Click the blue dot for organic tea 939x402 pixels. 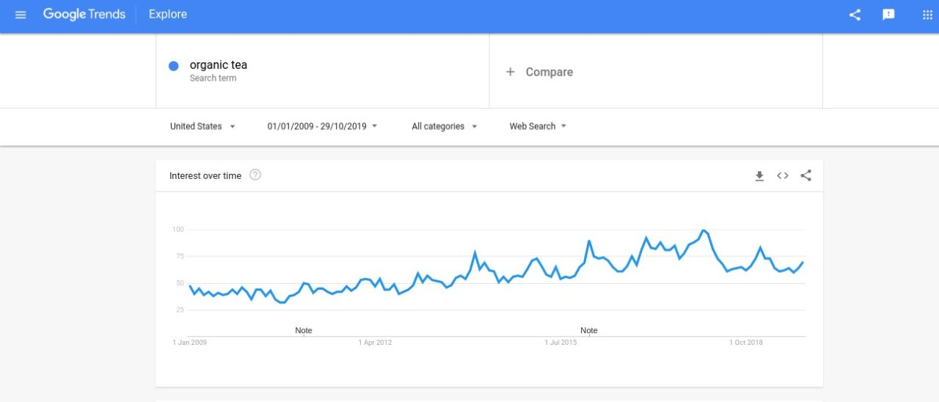174,66
